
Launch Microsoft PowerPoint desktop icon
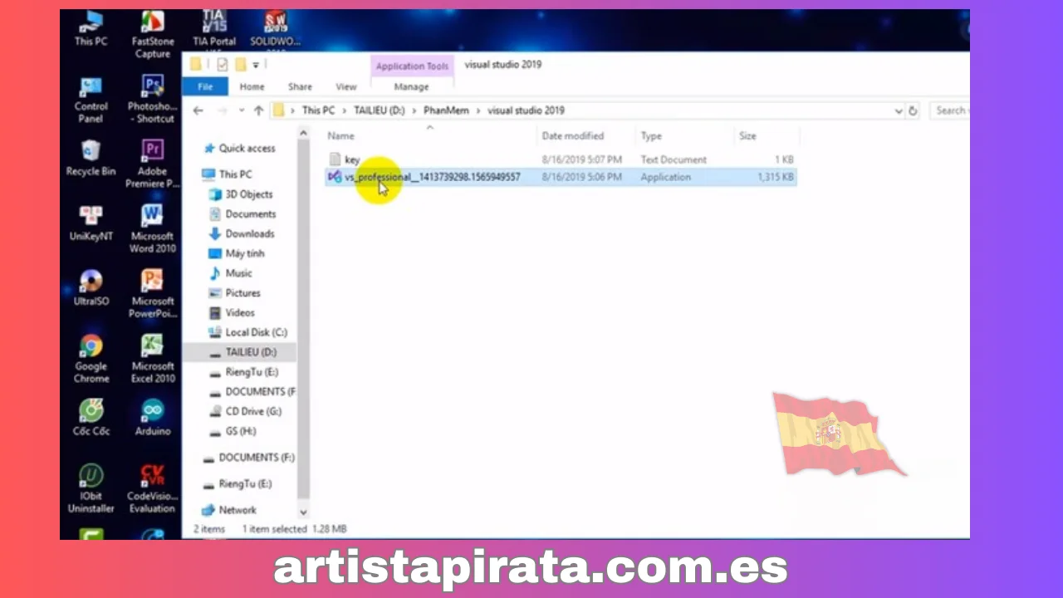tap(153, 294)
